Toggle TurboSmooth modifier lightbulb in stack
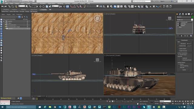This screenshot has height=109, width=194. (178, 22)
